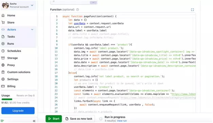213x123 pixels.
Task: Click the Tasks document icon
Action: click(x=3, y=37)
